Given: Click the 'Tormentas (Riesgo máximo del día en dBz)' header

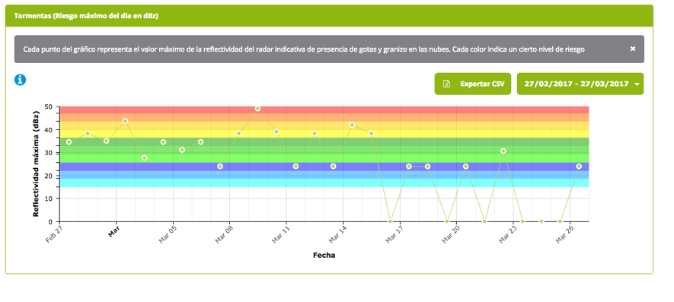Looking at the screenshot, I should (x=86, y=16).
